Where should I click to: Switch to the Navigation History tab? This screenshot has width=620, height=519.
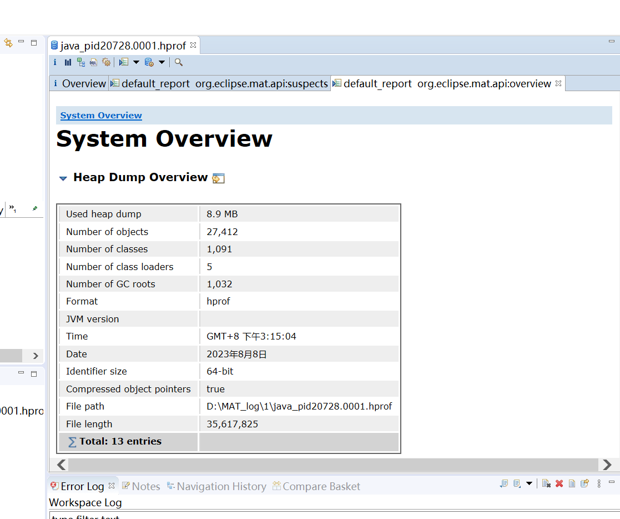coord(216,486)
